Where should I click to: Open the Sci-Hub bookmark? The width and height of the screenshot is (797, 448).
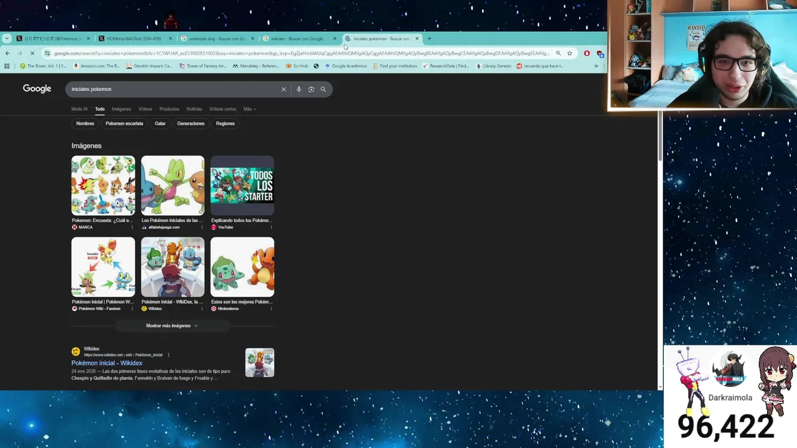pyautogui.click(x=297, y=66)
